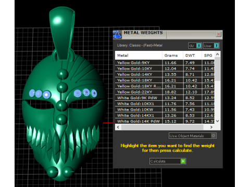Click the SPG column header
250x187 pixels.
(x=208, y=56)
